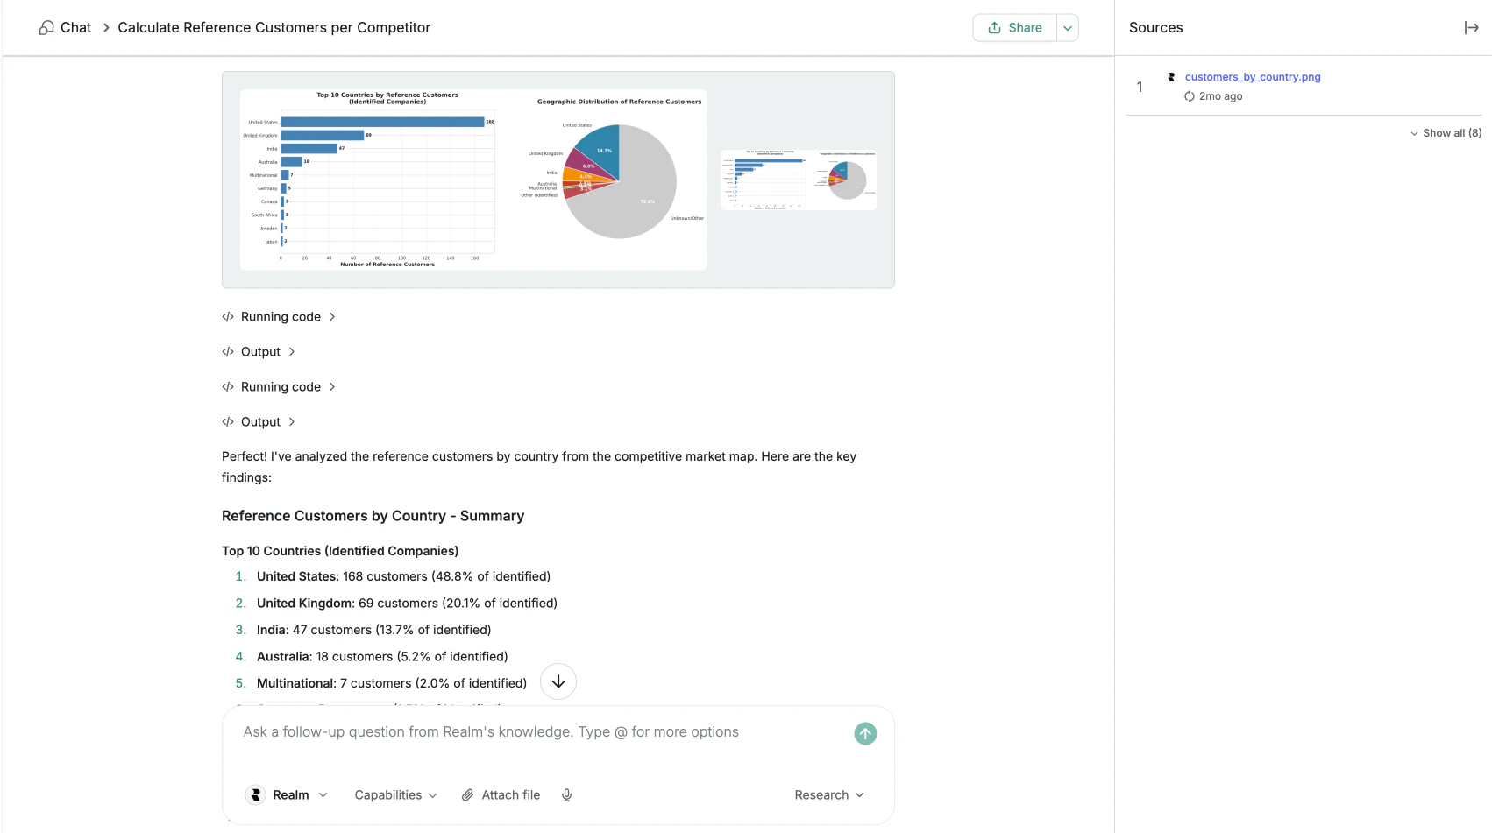This screenshot has width=1492, height=833.
Task: Click the Realm logo icon in composer
Action: pos(255,794)
